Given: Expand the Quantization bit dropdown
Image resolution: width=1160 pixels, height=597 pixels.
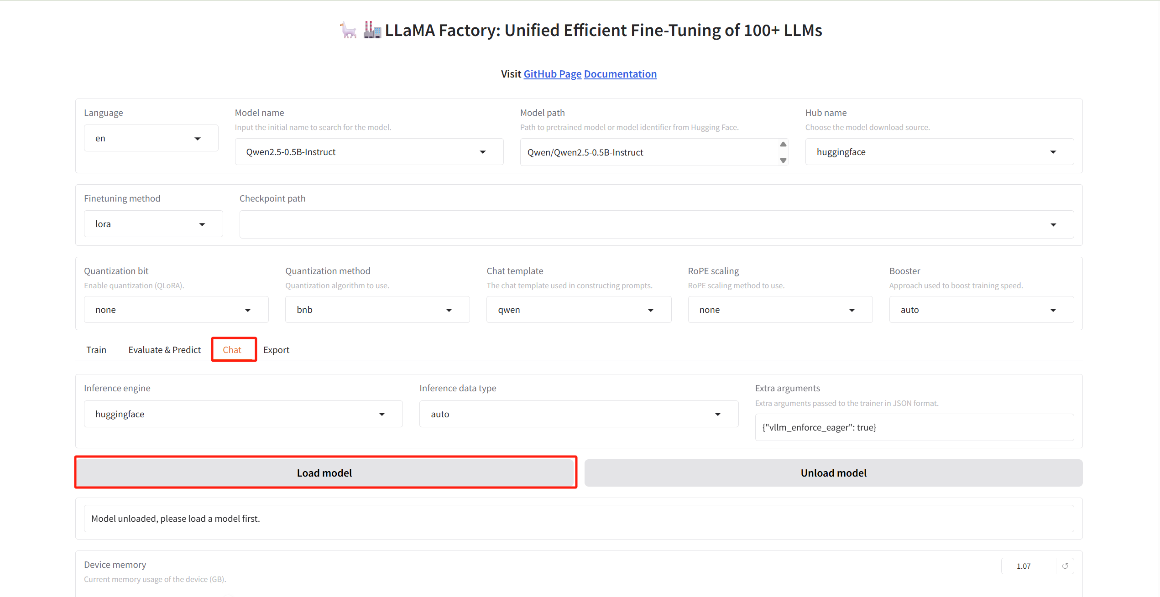Looking at the screenshot, I should coord(247,310).
